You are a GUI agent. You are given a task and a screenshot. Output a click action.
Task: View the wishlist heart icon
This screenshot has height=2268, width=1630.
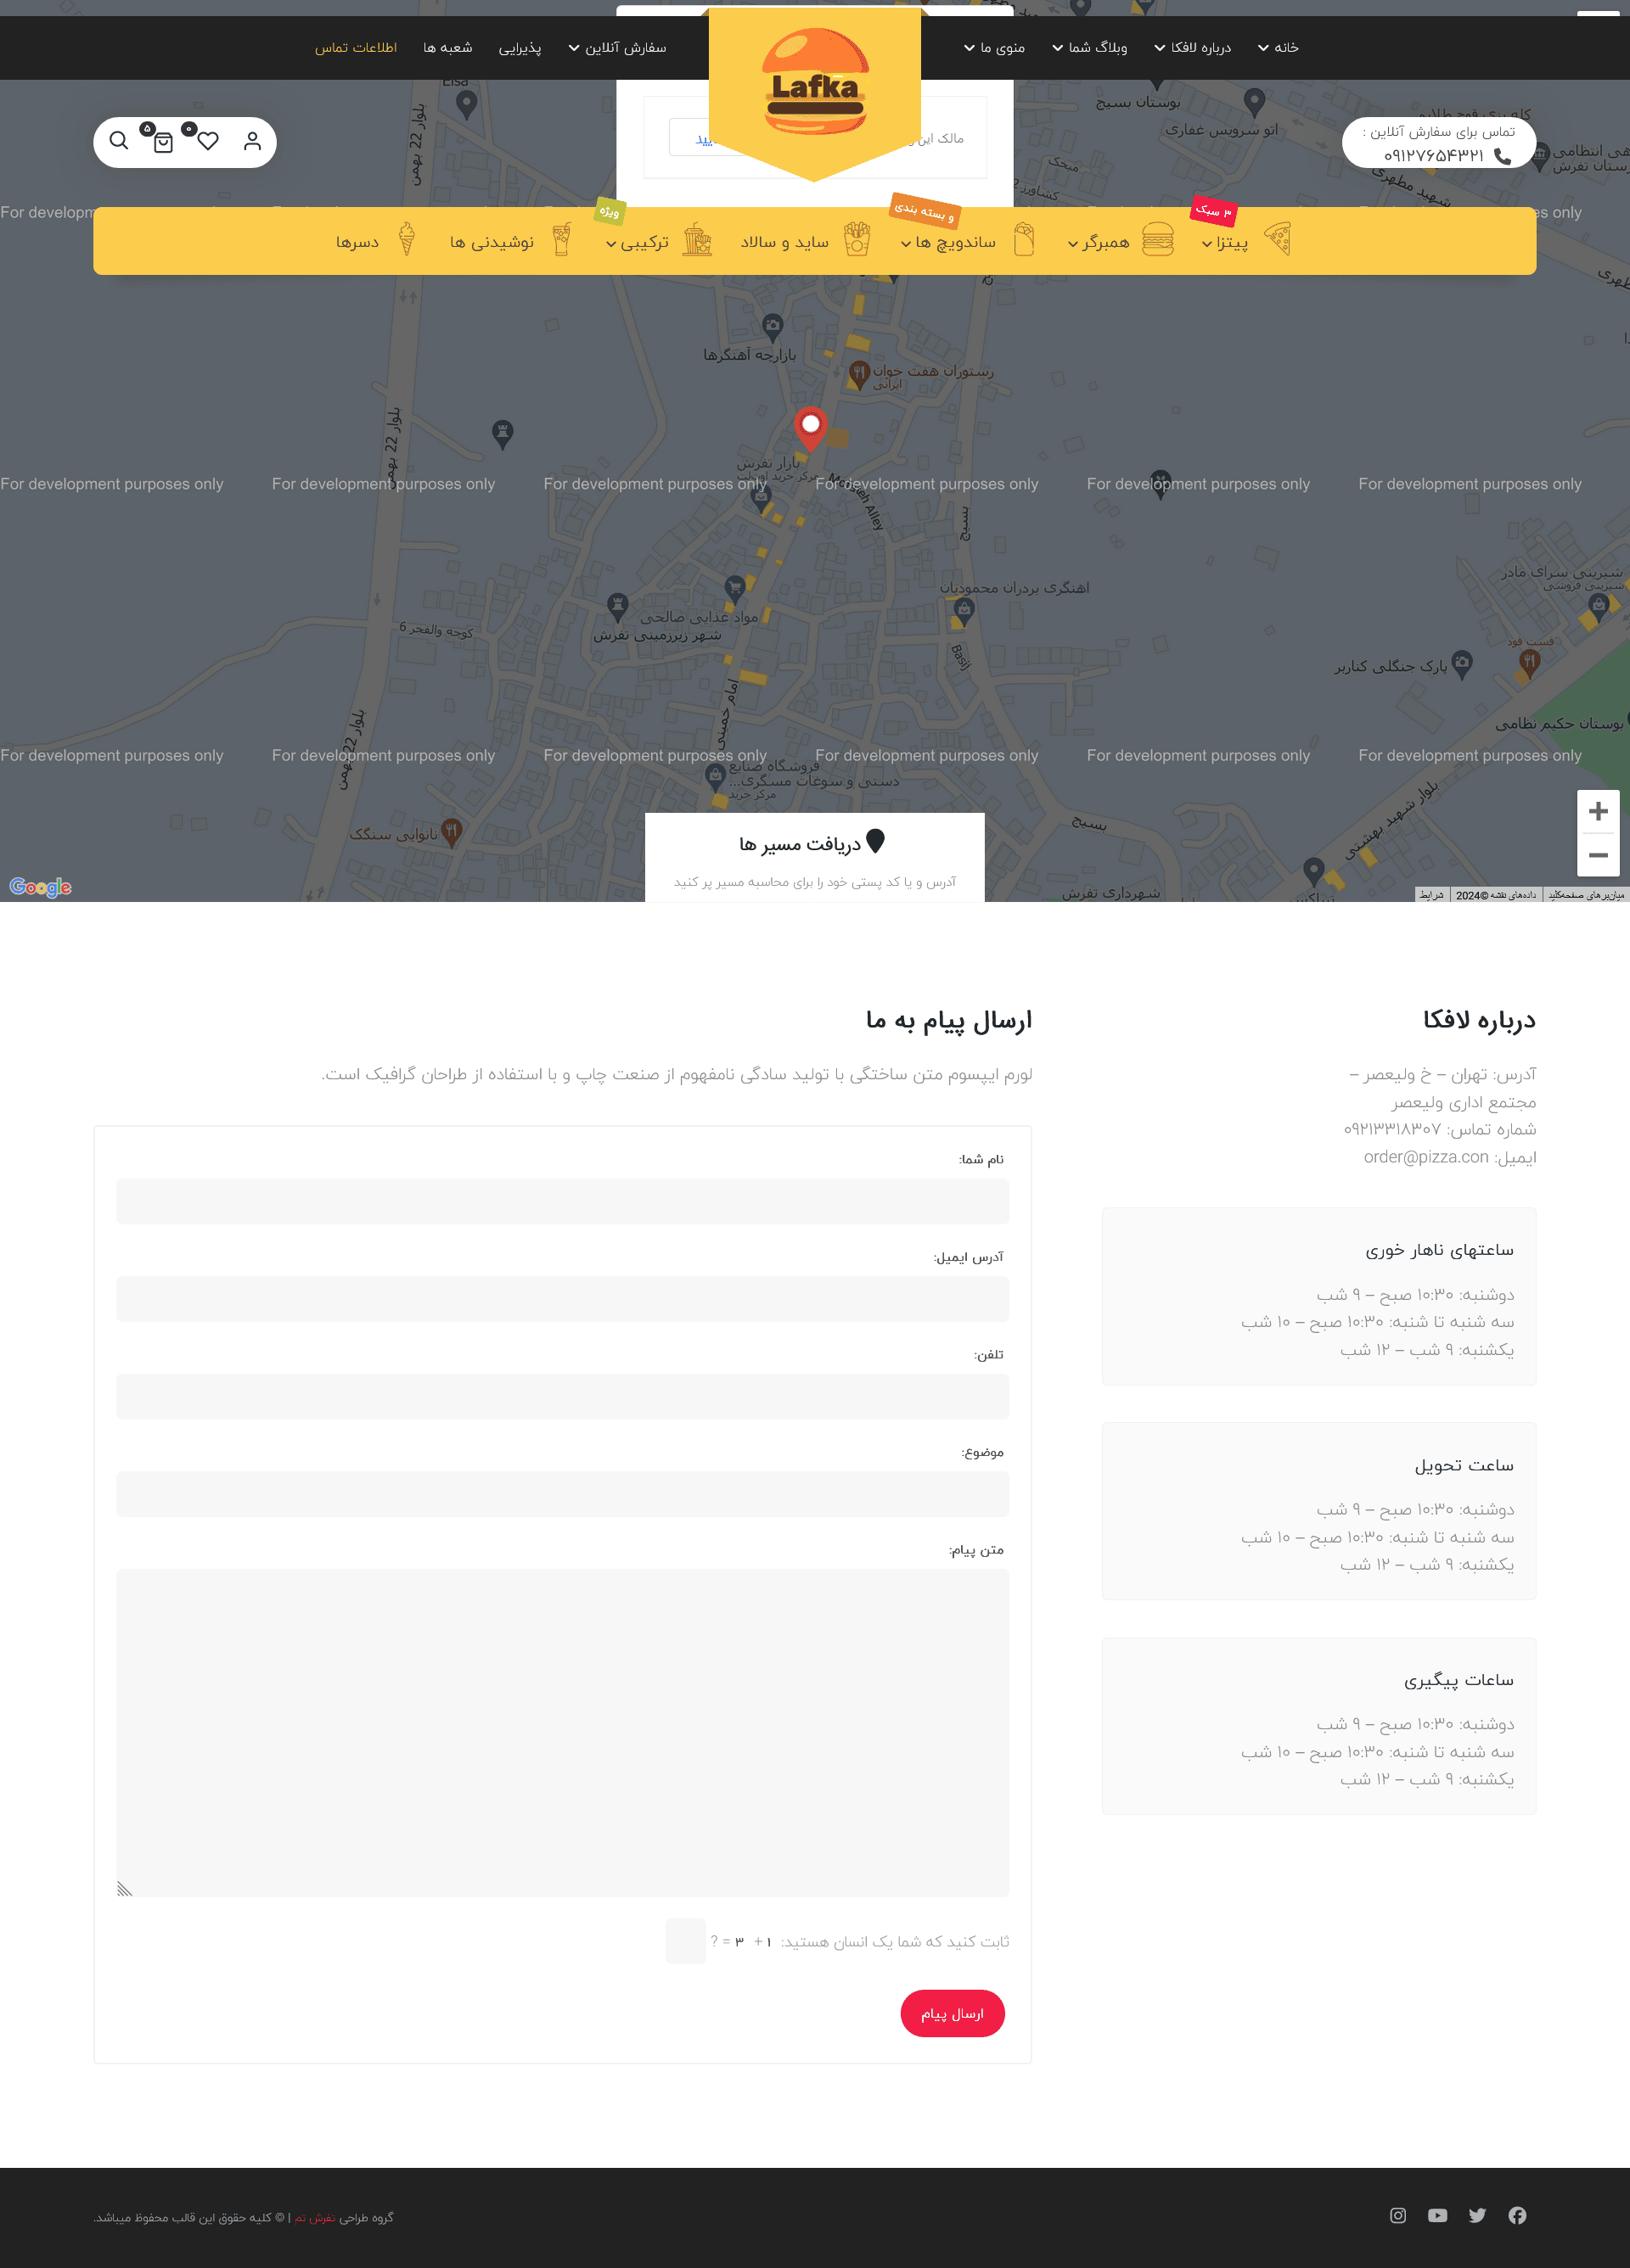click(x=207, y=142)
